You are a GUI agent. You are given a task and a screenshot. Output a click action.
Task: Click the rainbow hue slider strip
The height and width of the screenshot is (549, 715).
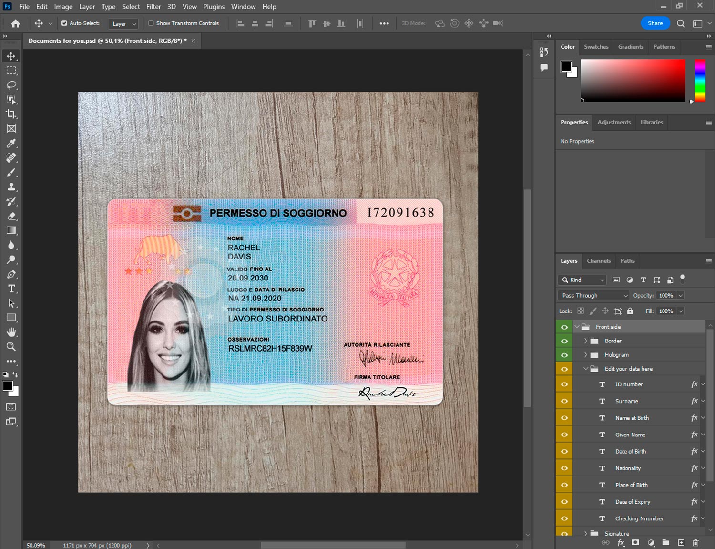pos(700,80)
